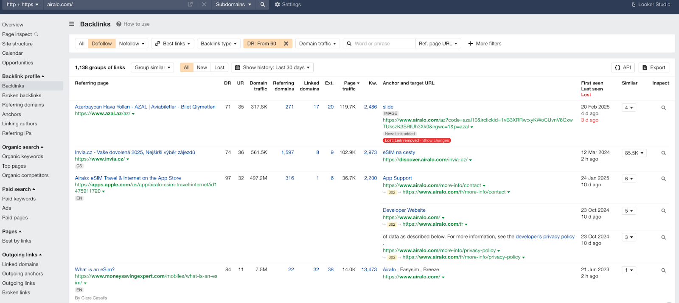679x303 pixels.
Task: Open the hamburger menu beside Backlinks
Action: pyautogui.click(x=72, y=24)
